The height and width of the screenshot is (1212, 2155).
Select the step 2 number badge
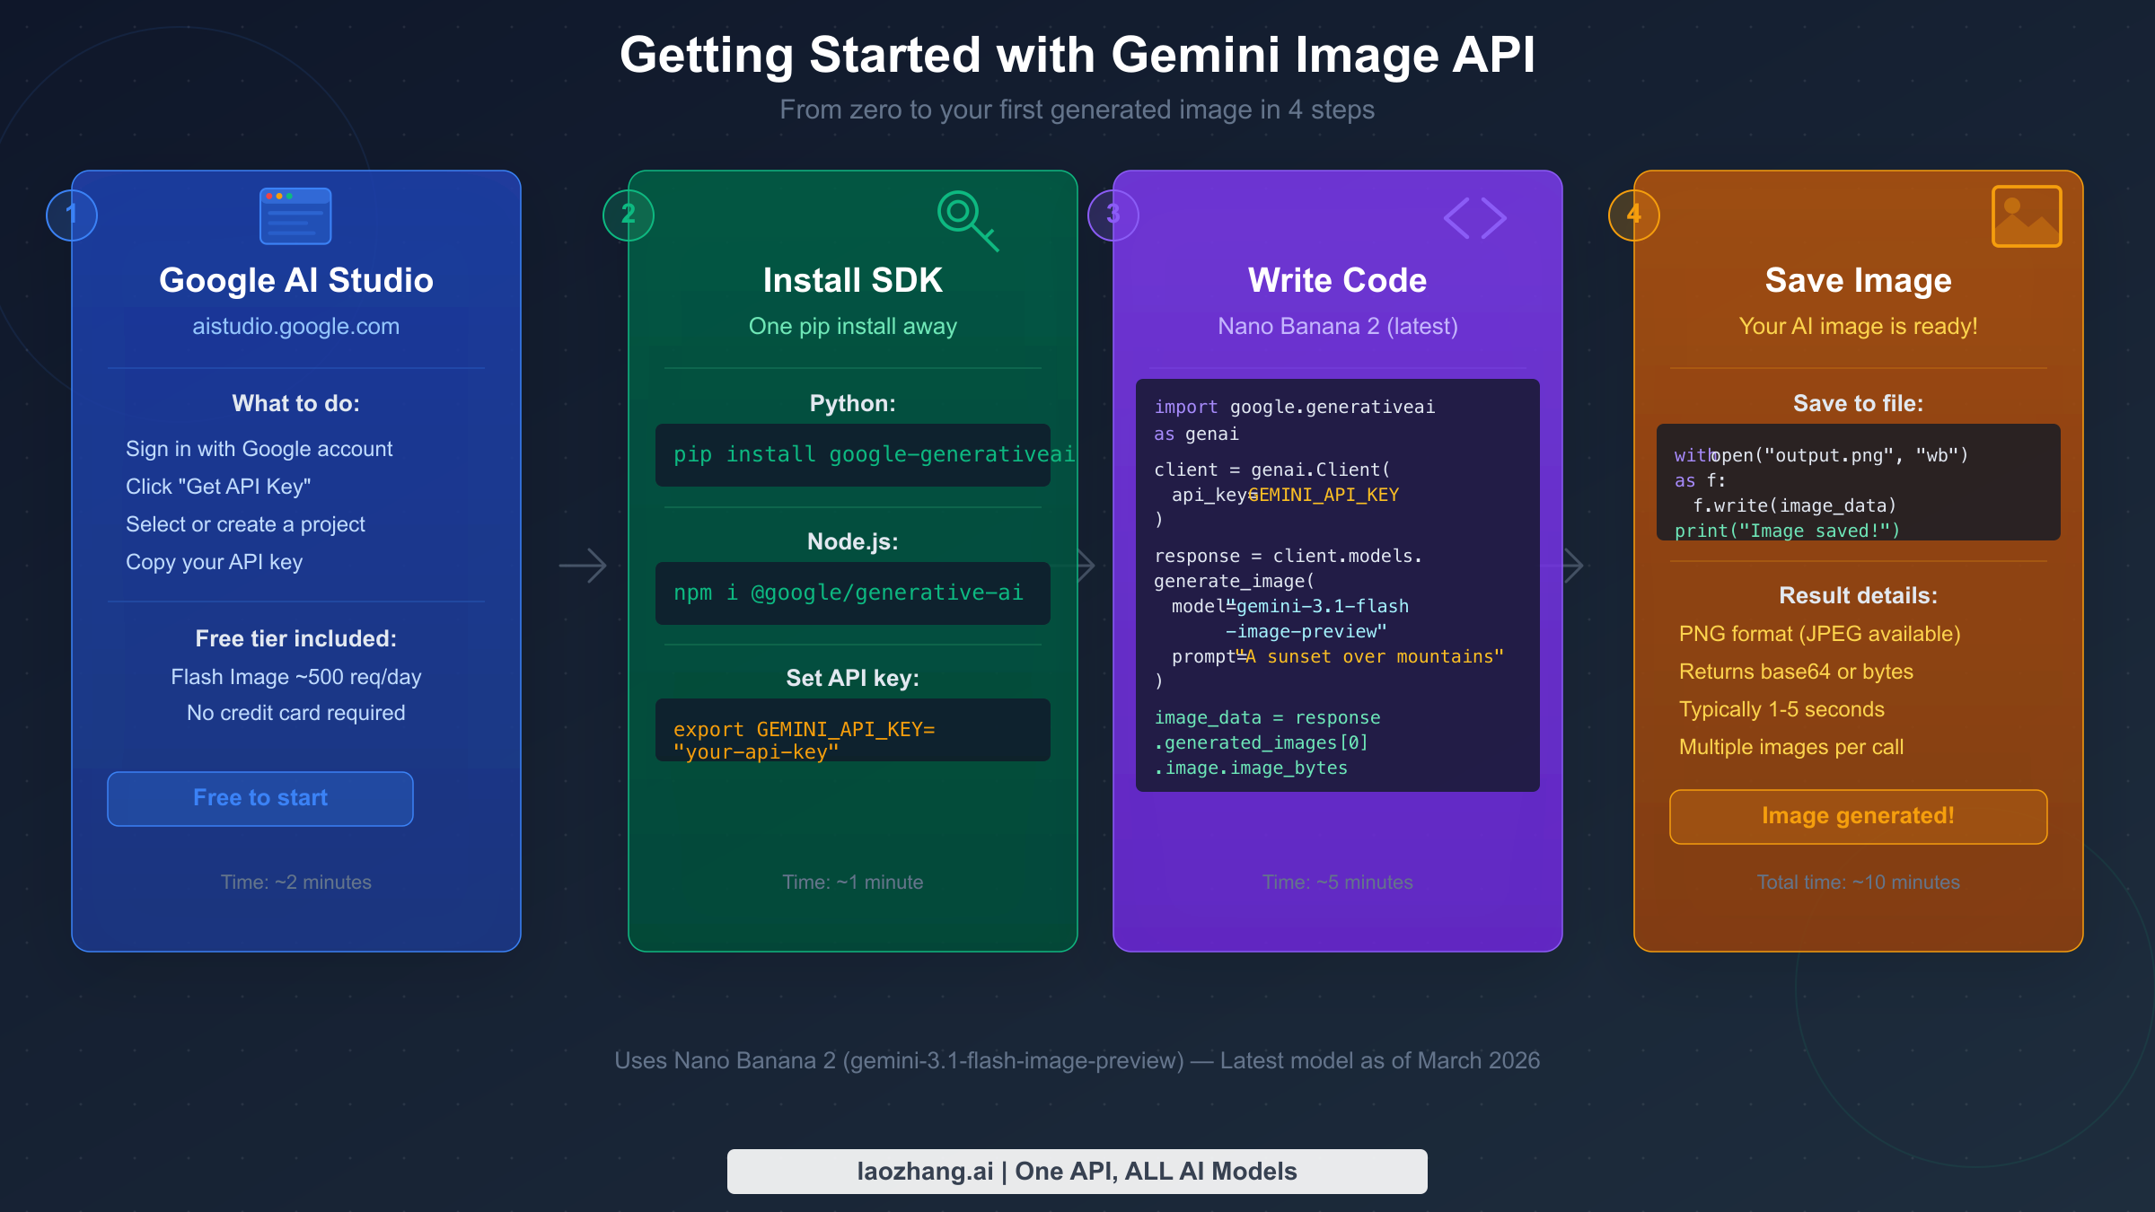tap(629, 215)
